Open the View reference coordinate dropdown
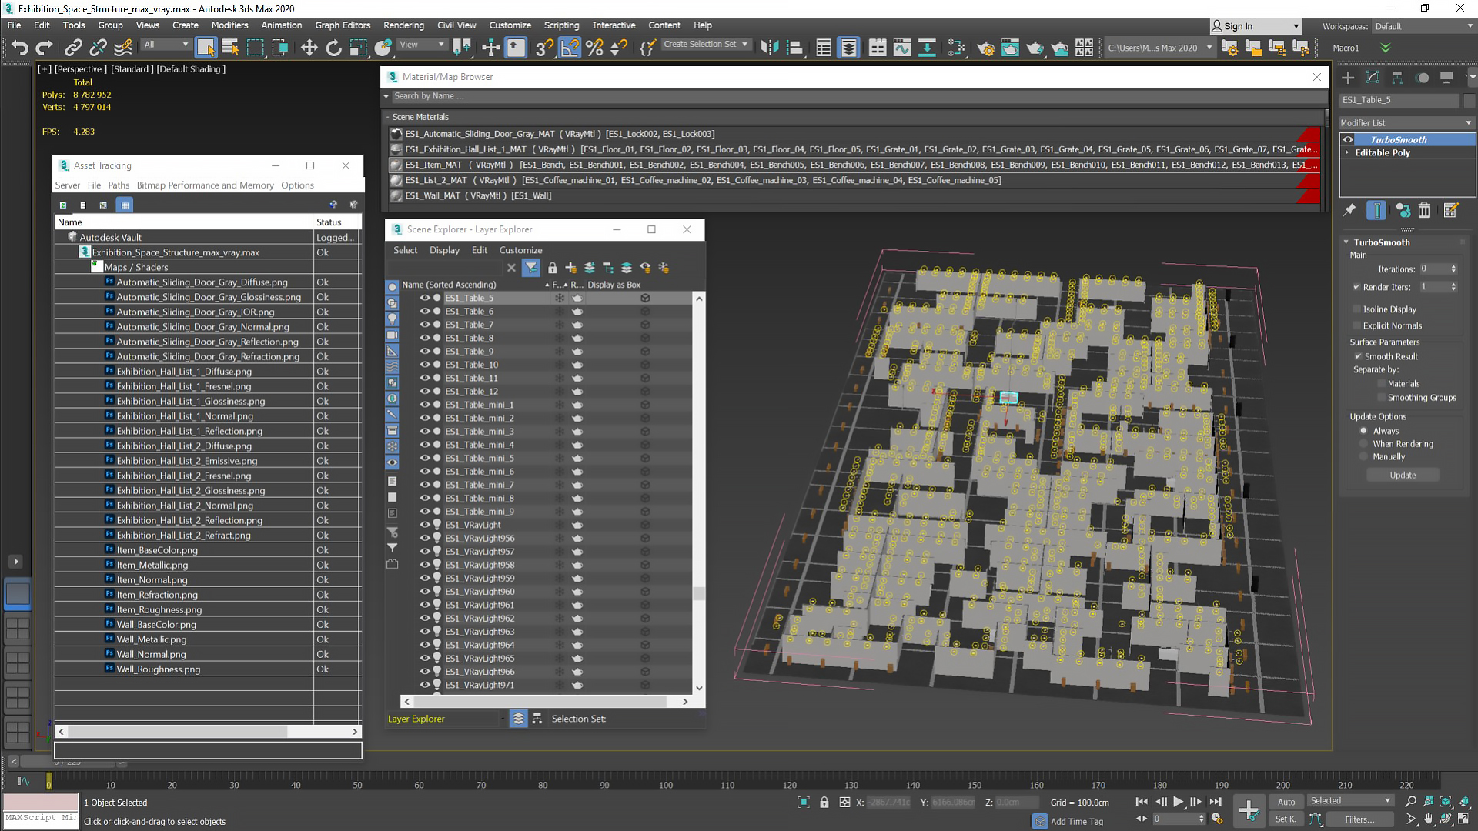This screenshot has width=1478, height=831. [422, 45]
